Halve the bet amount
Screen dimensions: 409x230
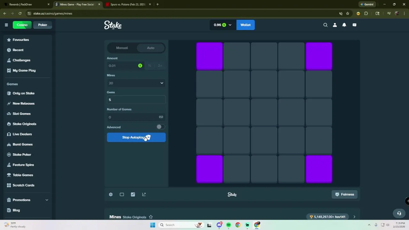(x=150, y=65)
